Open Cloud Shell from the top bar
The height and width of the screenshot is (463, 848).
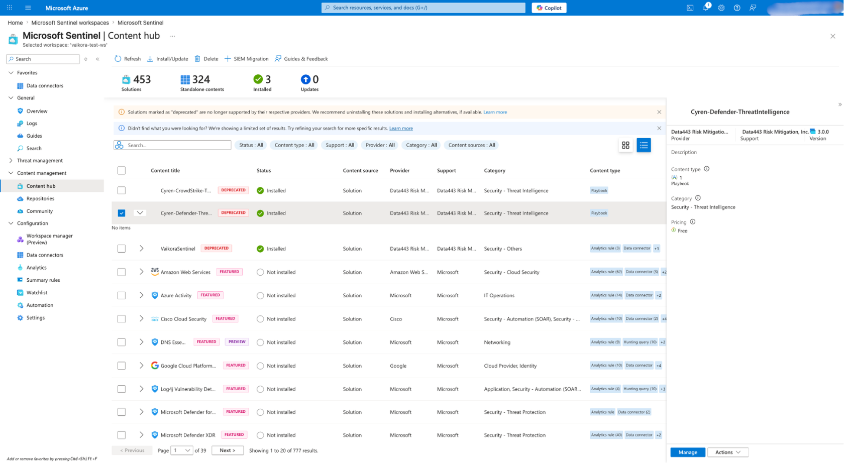[690, 8]
